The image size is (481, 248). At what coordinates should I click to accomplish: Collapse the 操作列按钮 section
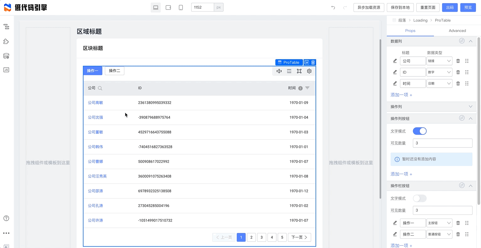tap(471, 118)
